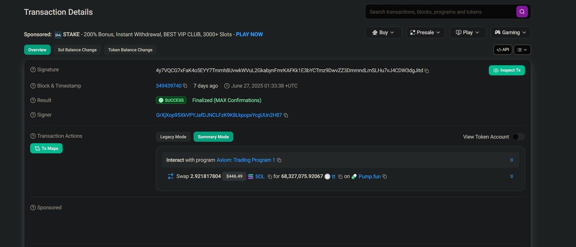Click the tt token logo
Viewport: 576px width, 247px height.
point(327,176)
